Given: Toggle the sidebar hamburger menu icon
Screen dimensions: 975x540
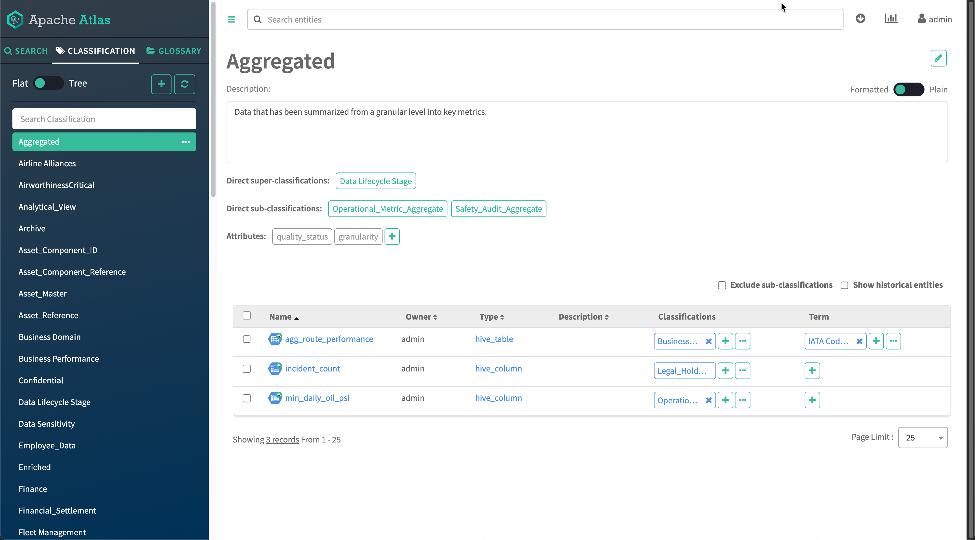Looking at the screenshot, I should pos(231,20).
